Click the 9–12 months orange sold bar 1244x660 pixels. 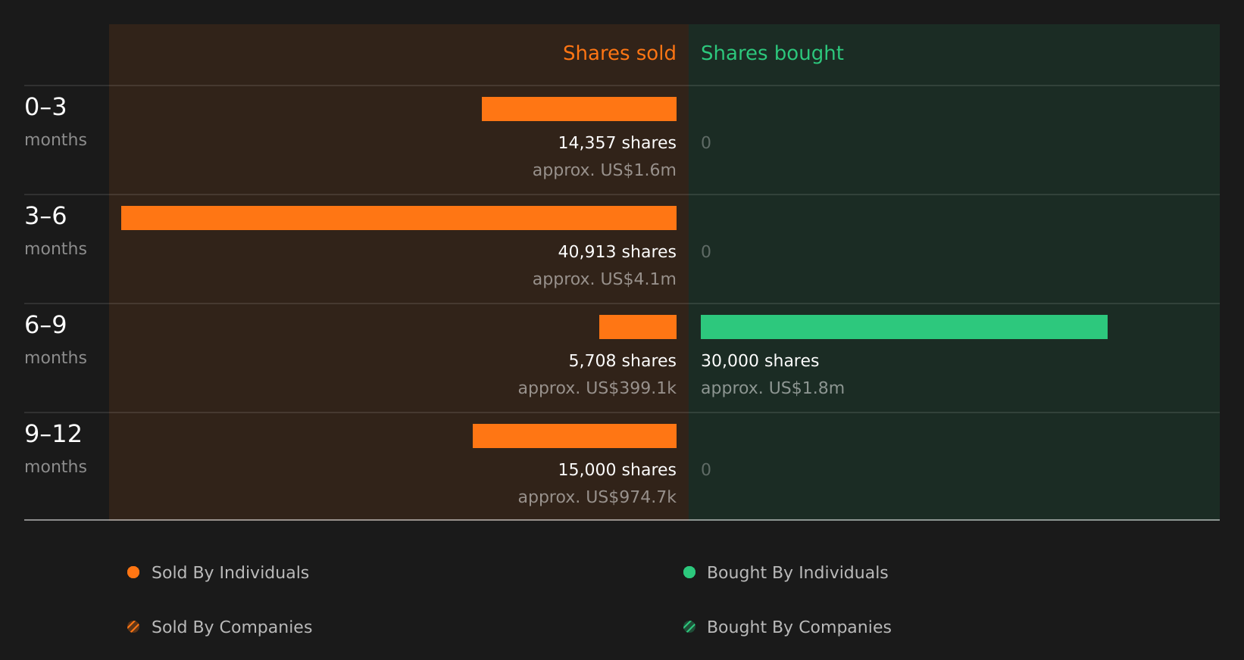click(x=574, y=436)
